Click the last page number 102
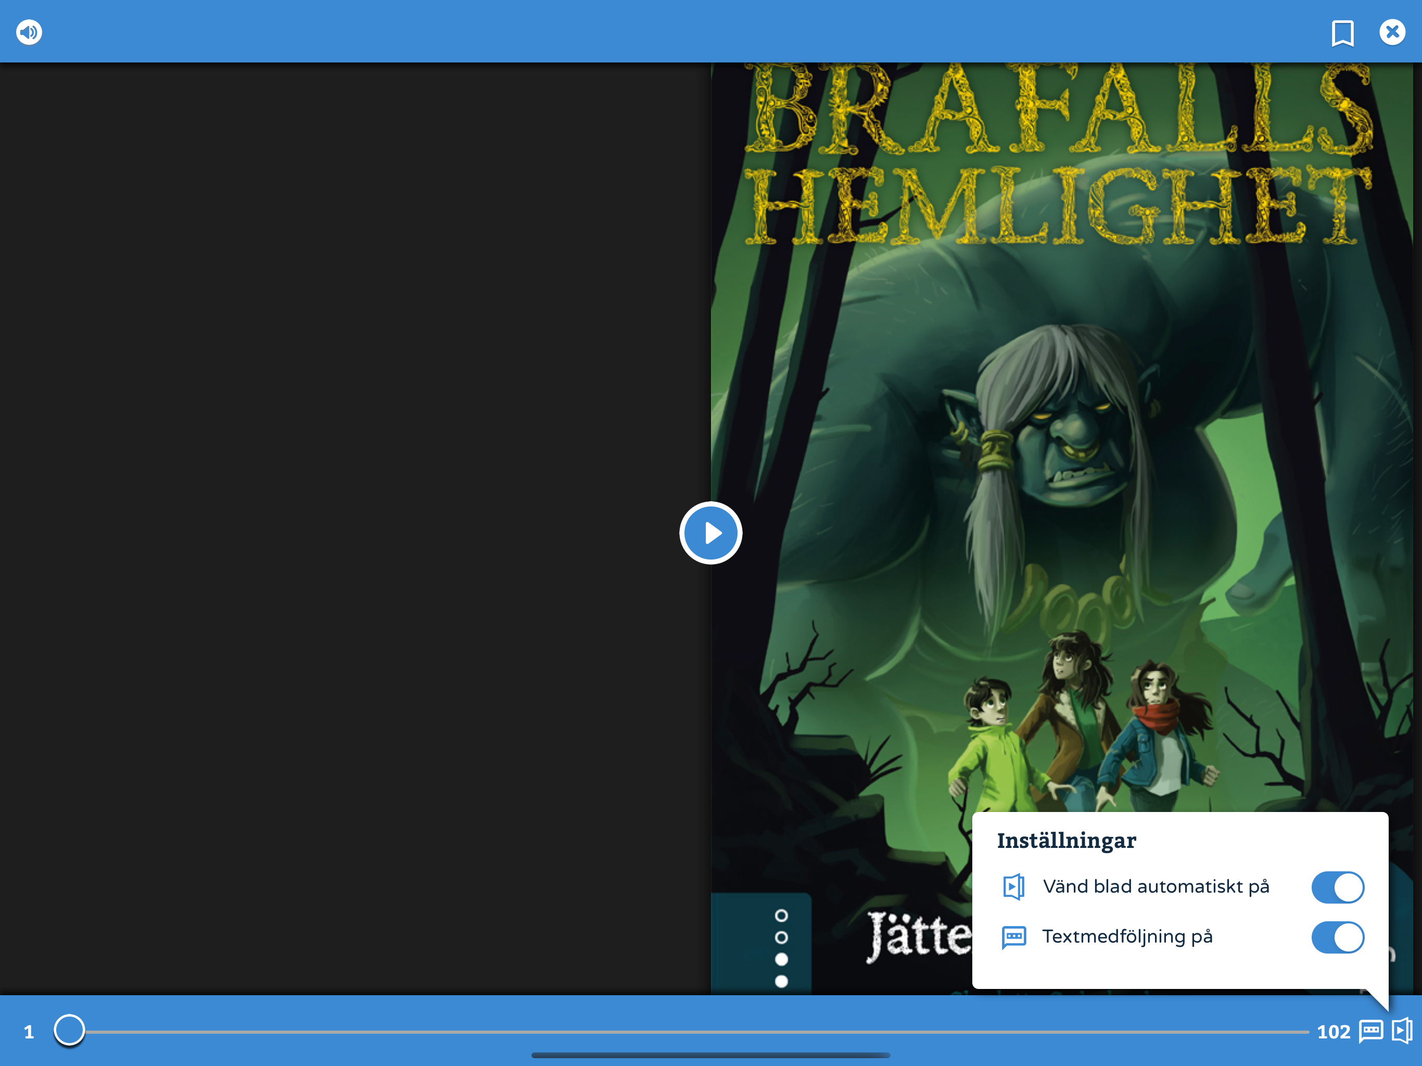 [1334, 1032]
